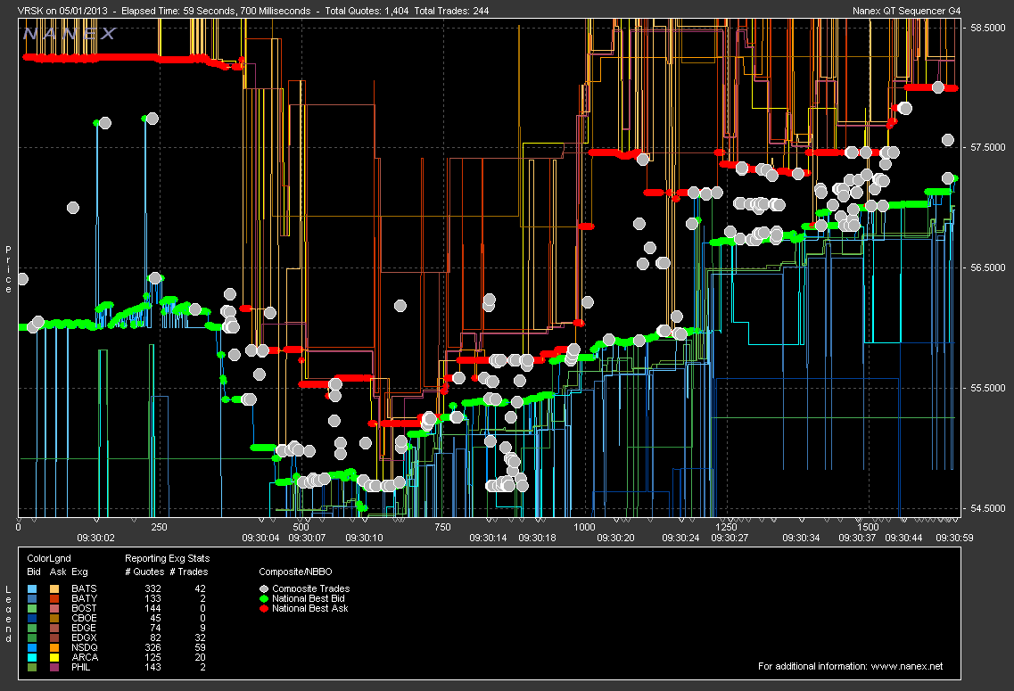Pick the NSDQ ask color swatch
This screenshot has height=691, width=1014.
(x=54, y=647)
